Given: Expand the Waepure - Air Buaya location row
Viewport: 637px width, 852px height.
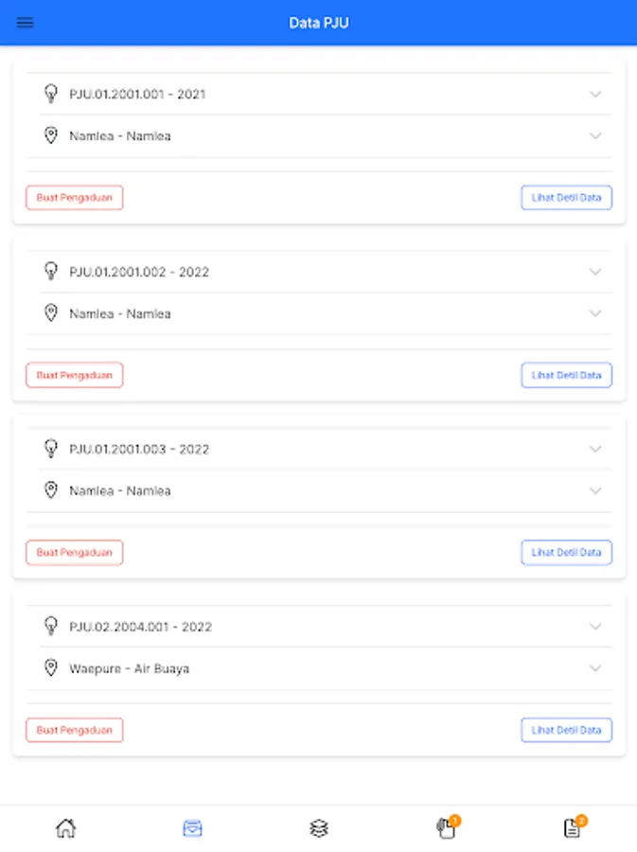Looking at the screenshot, I should (x=594, y=667).
